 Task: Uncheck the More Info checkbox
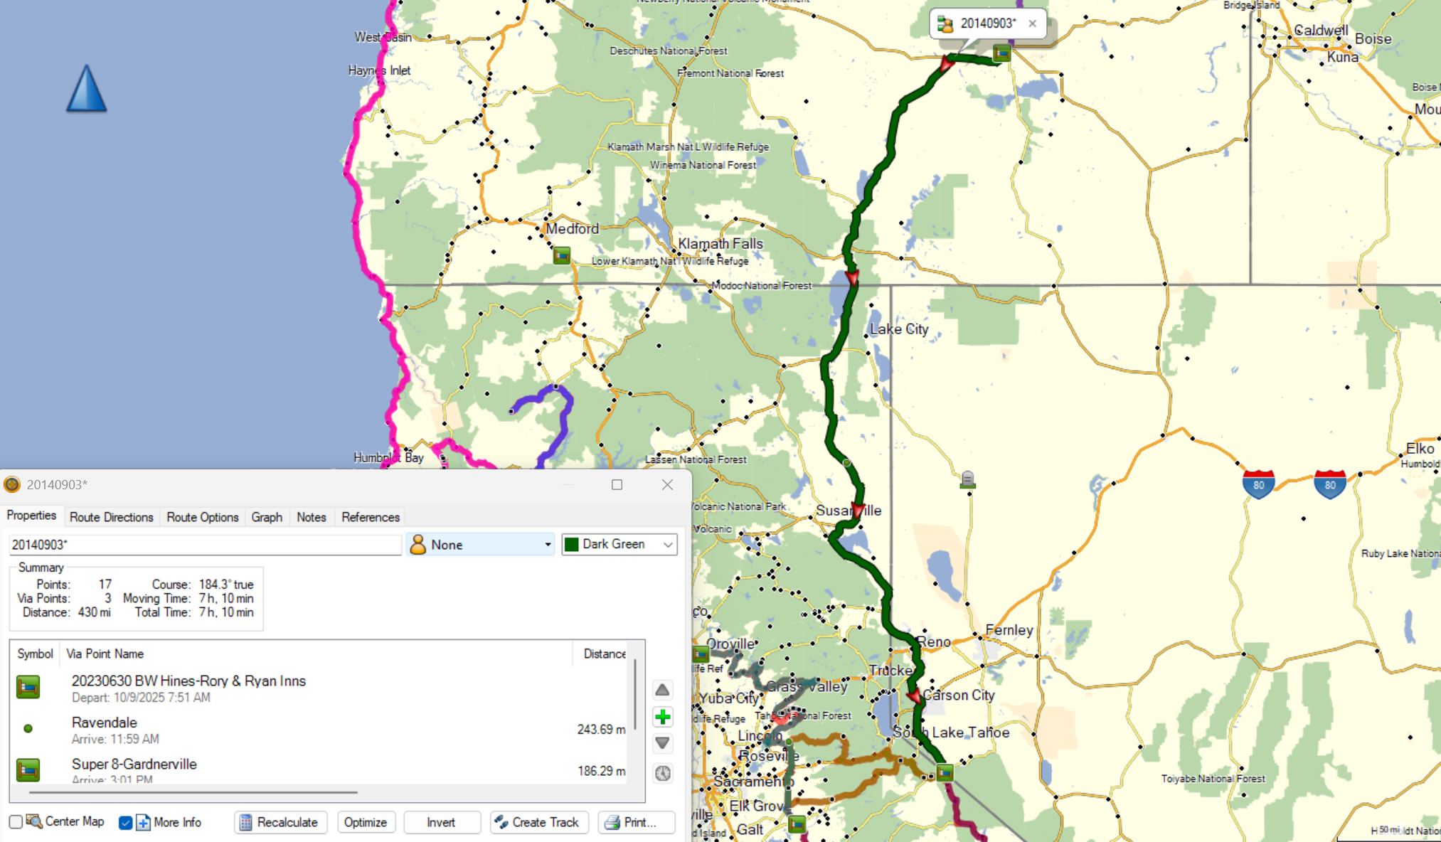tap(126, 822)
